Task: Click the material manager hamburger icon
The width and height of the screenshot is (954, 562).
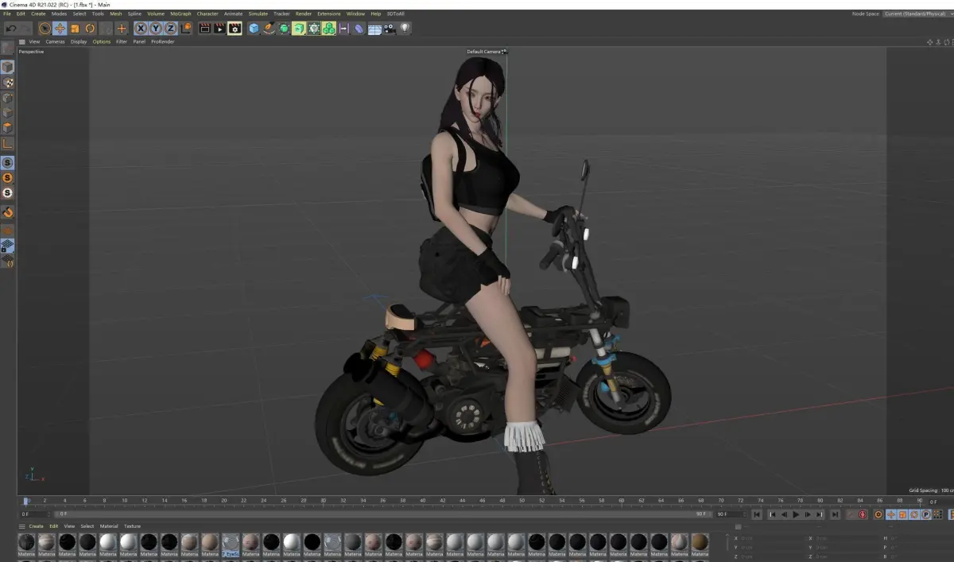Action: (21, 526)
